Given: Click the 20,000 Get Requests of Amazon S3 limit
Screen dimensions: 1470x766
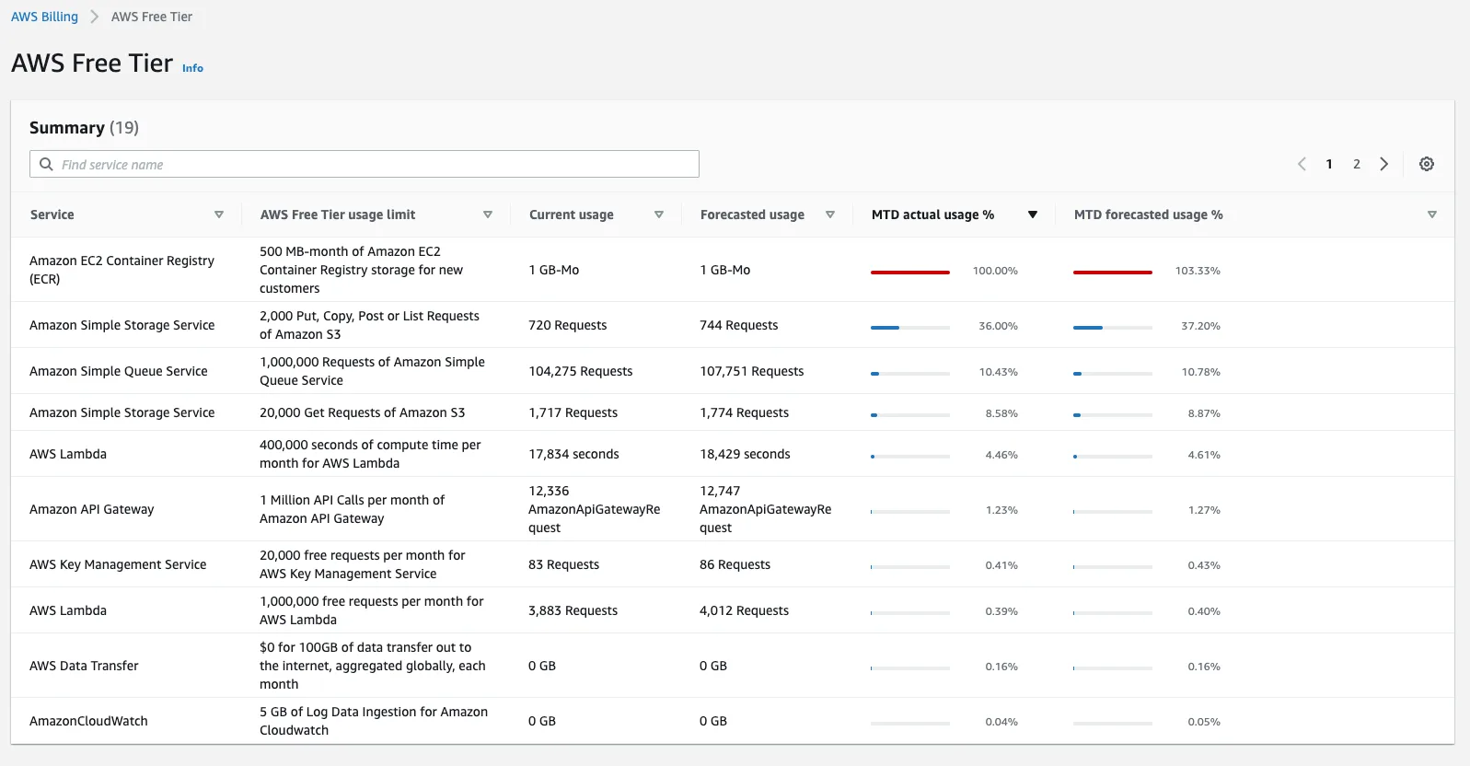Looking at the screenshot, I should tap(363, 412).
